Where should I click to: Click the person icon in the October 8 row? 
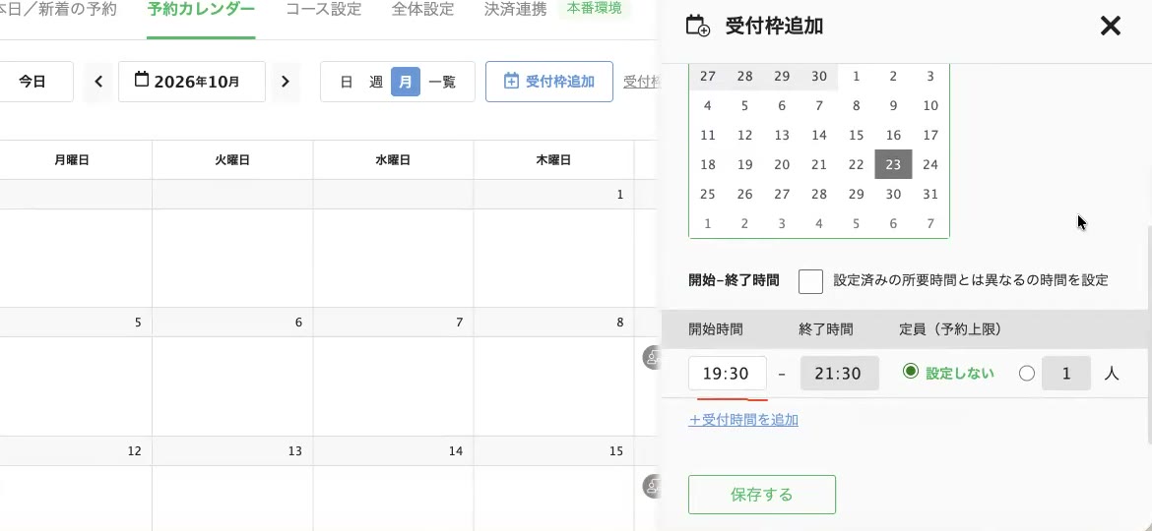[x=650, y=357]
